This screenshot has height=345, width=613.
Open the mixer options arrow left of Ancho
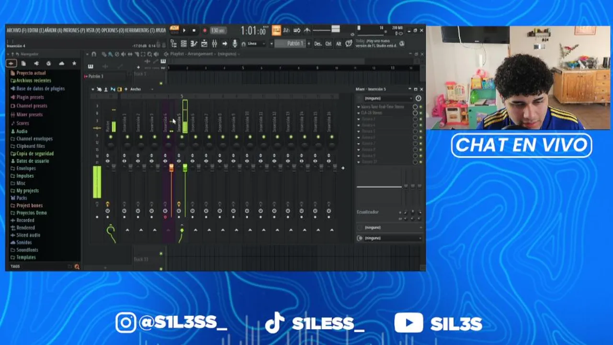pos(93,89)
